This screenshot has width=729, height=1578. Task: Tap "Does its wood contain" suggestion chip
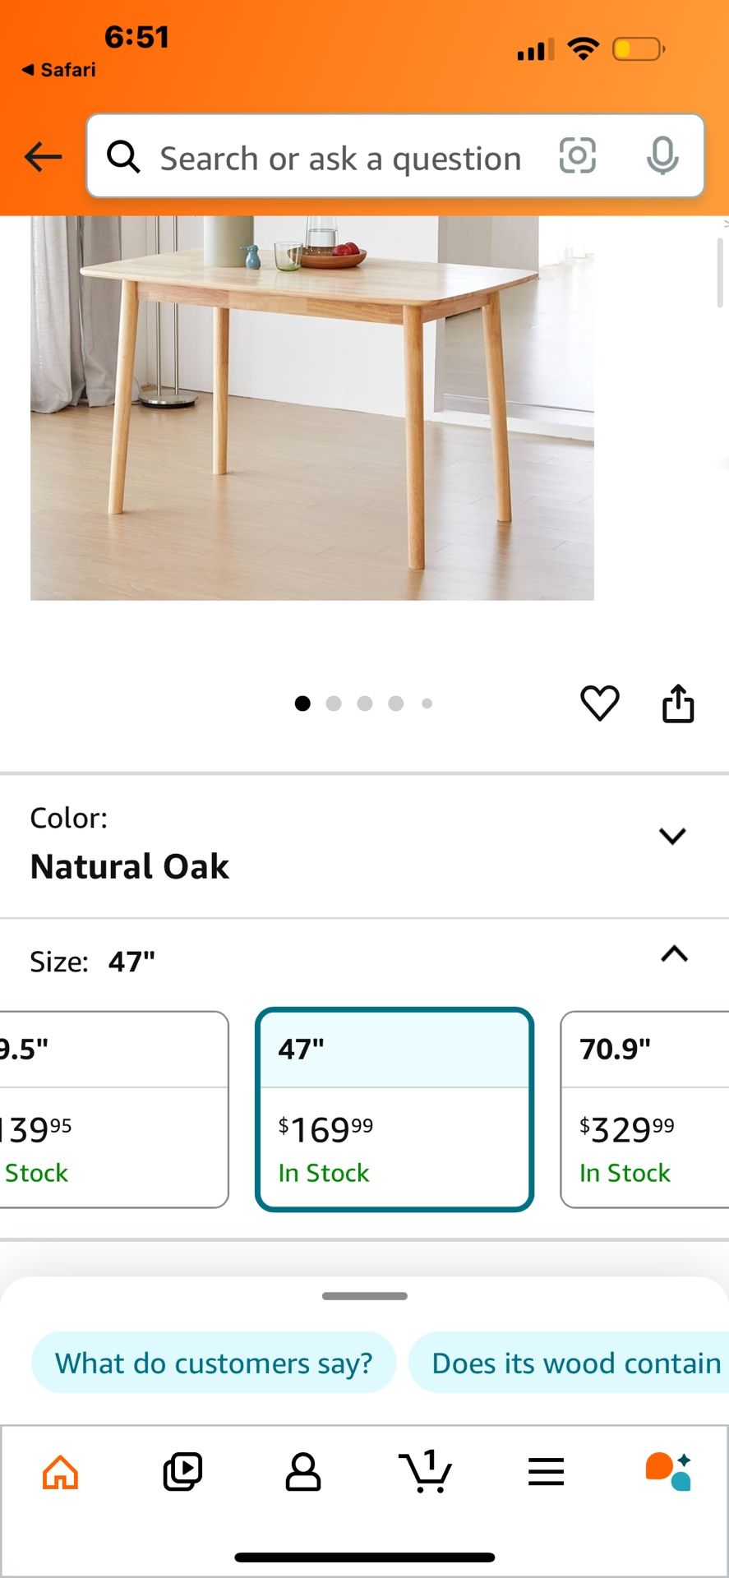575,1363
